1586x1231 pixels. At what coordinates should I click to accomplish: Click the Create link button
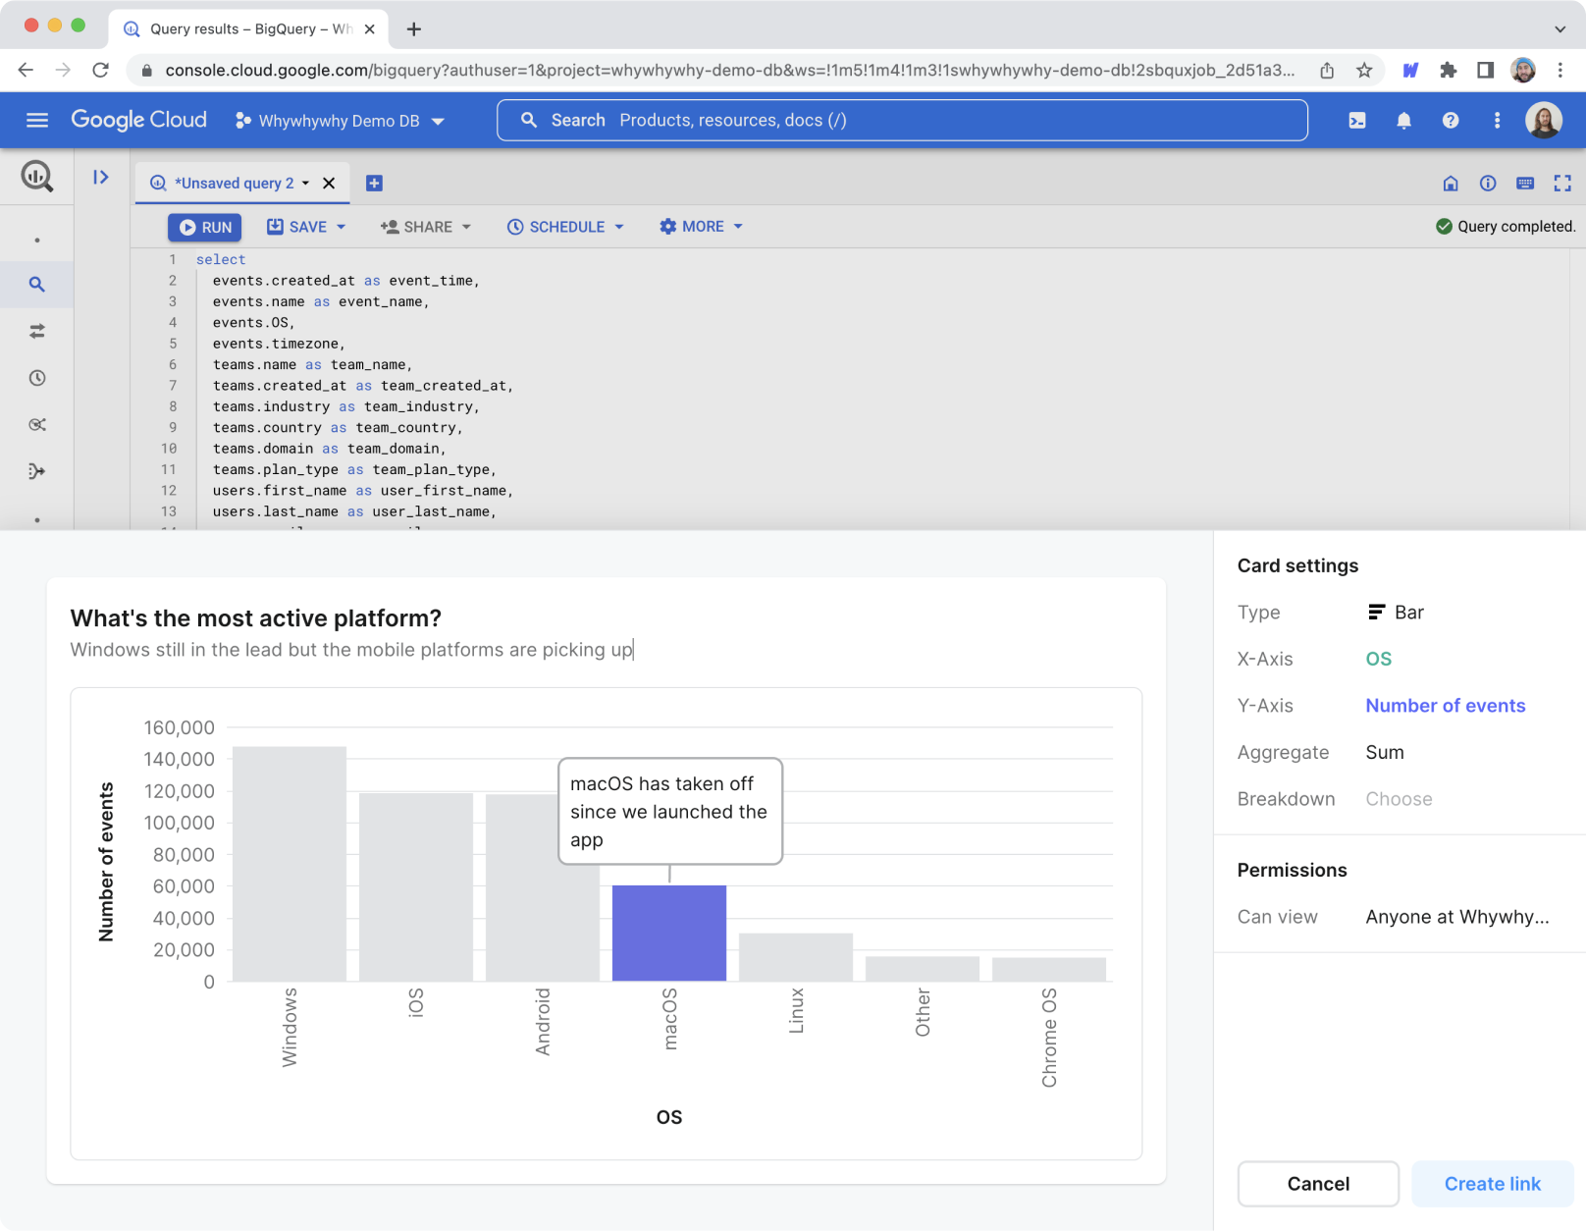pos(1492,1184)
